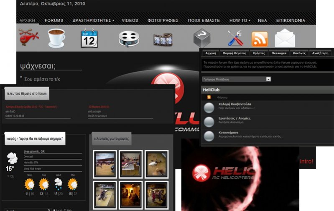Click the filmstrip photos icon
Screen dimensions: 334x211
point(163,39)
